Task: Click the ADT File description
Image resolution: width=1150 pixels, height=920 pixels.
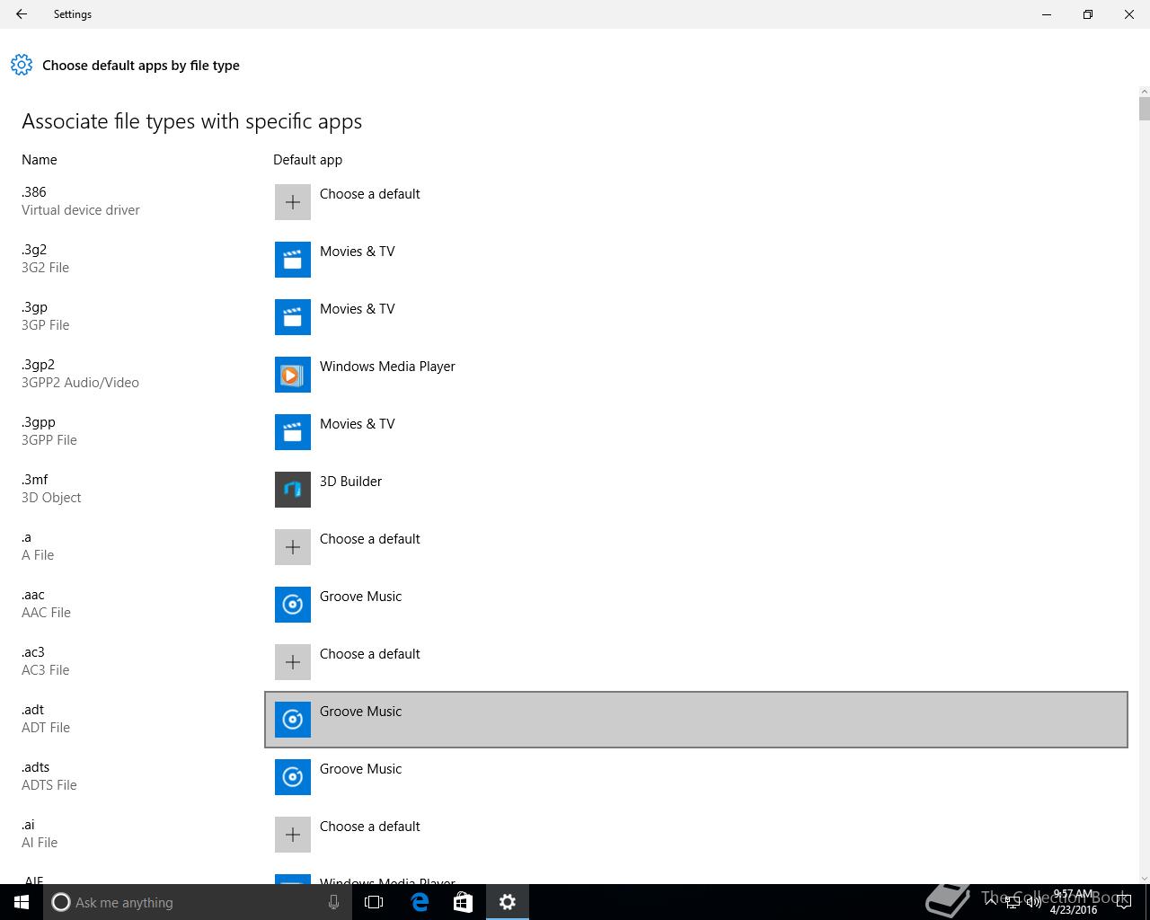Action: click(46, 728)
